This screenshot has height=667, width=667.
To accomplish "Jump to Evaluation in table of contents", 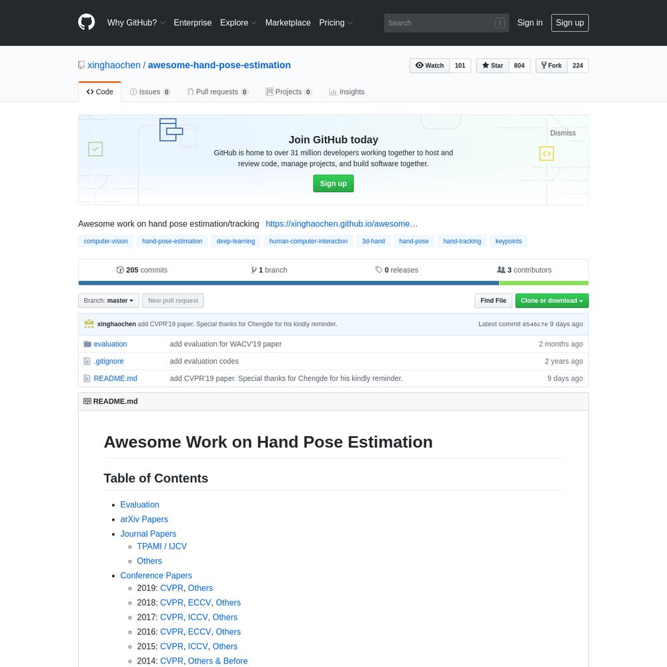I will coord(139,504).
